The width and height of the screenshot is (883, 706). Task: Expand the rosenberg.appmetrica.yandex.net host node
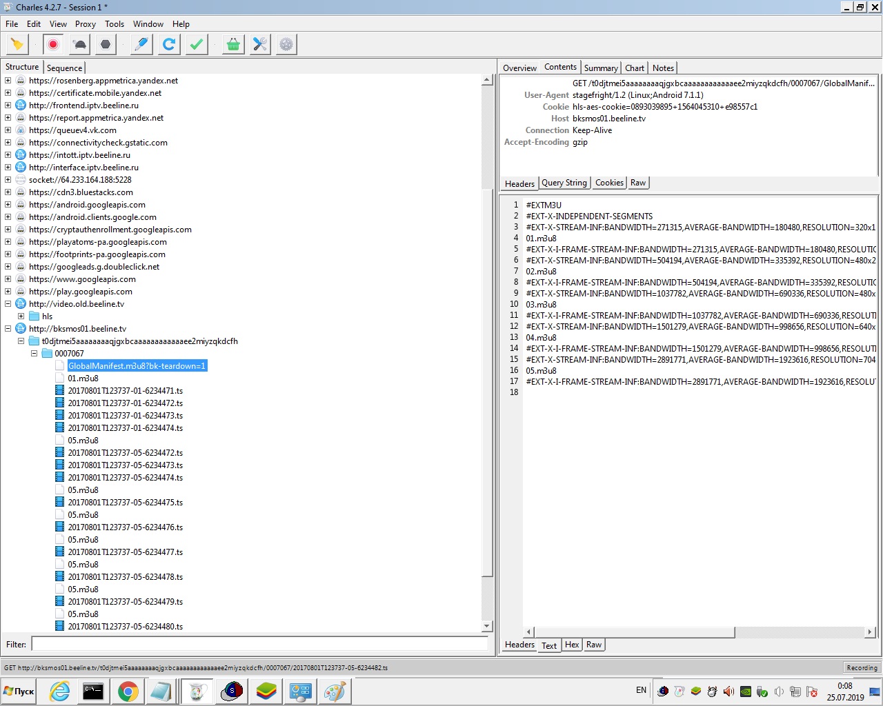click(8, 81)
